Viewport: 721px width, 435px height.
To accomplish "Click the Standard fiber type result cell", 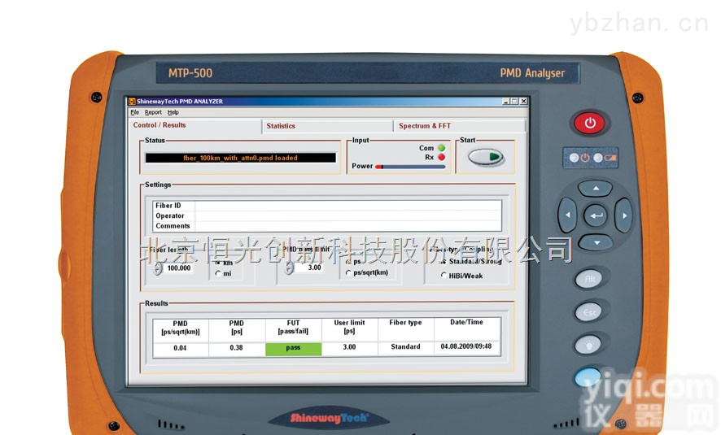I will click(x=405, y=347).
